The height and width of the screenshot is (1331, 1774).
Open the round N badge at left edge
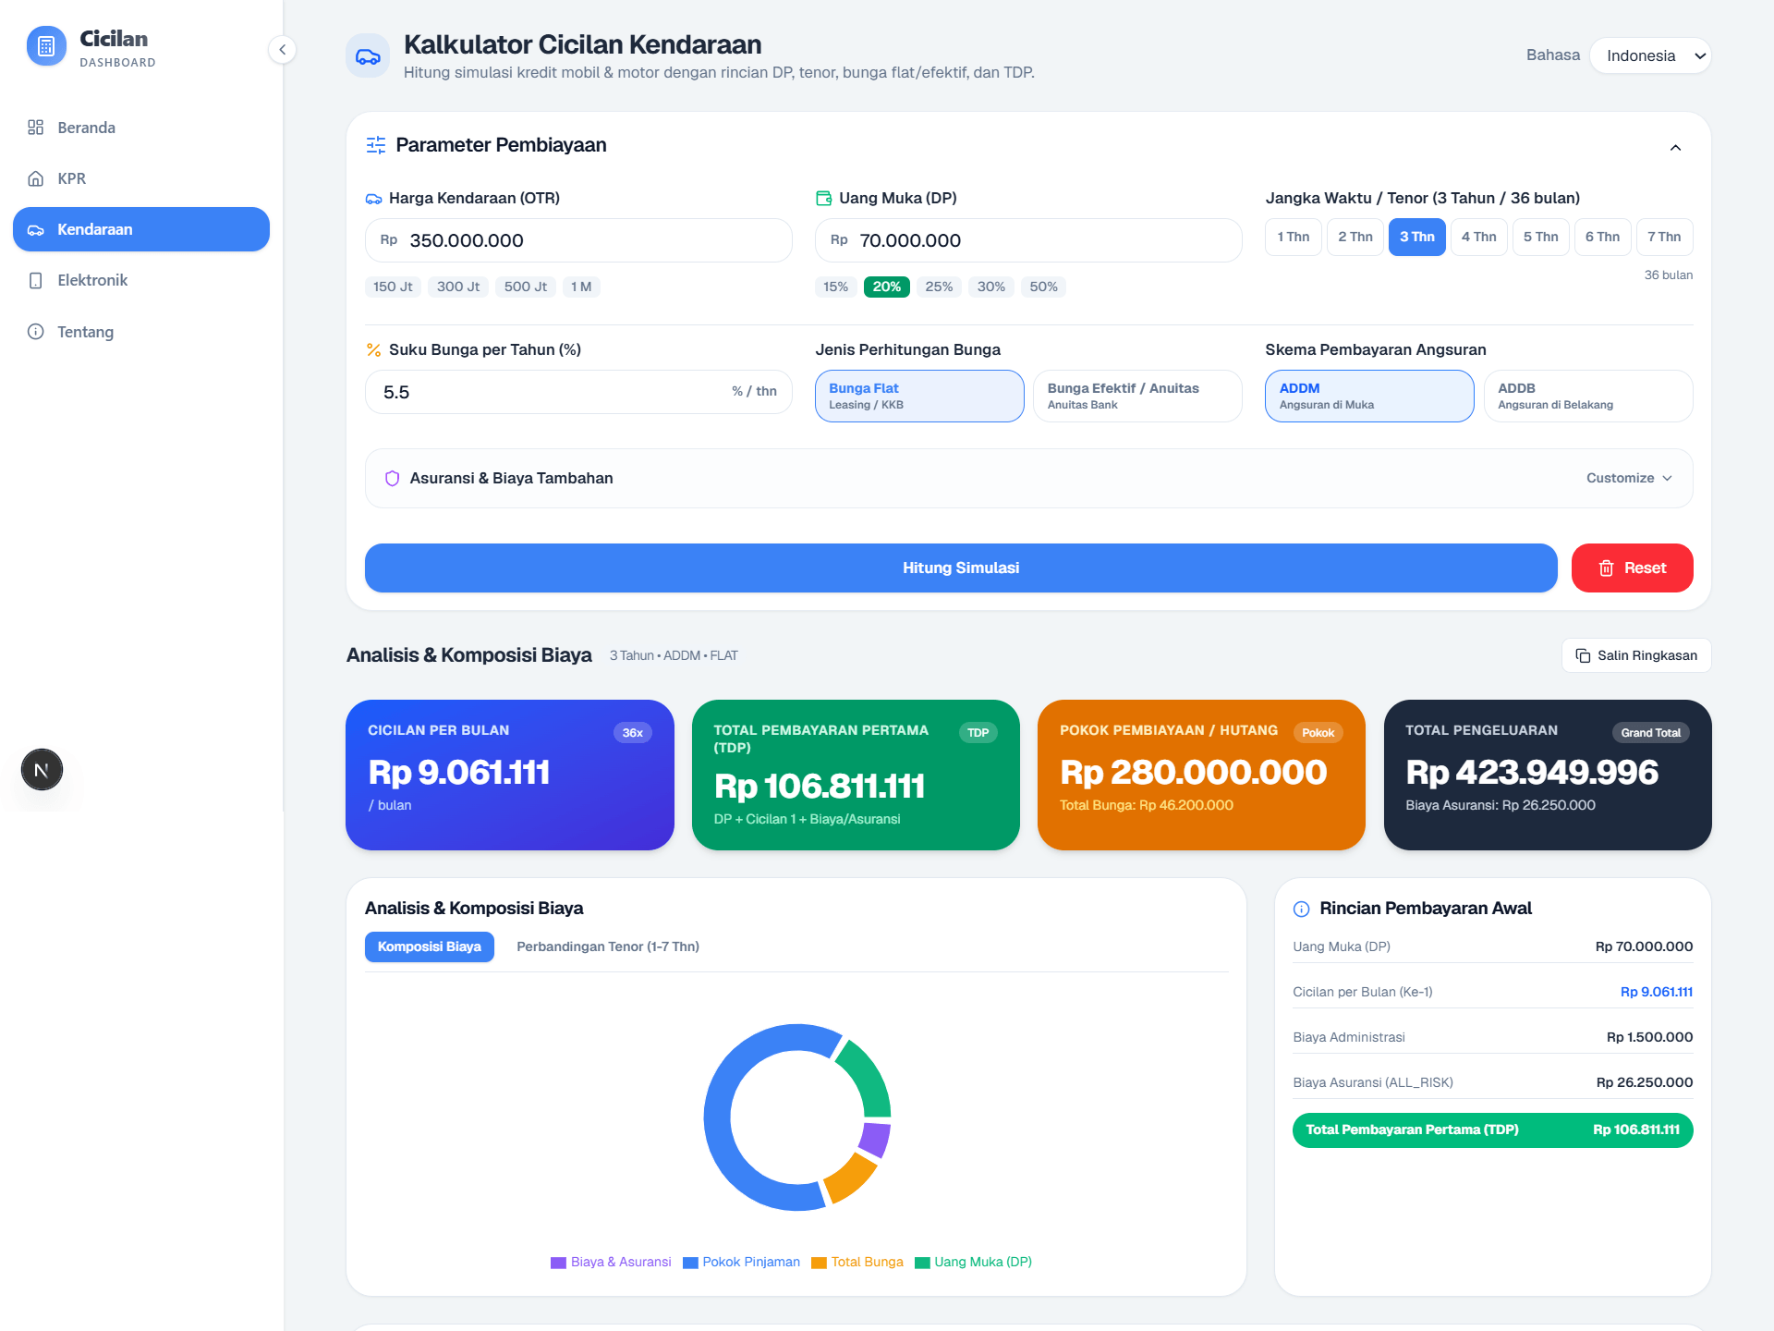click(42, 770)
